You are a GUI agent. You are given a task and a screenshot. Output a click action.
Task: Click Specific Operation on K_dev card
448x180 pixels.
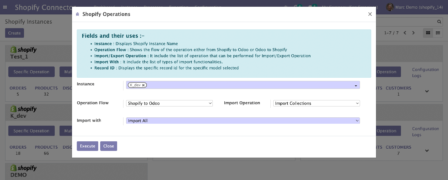pyautogui.click(x=31, y=131)
